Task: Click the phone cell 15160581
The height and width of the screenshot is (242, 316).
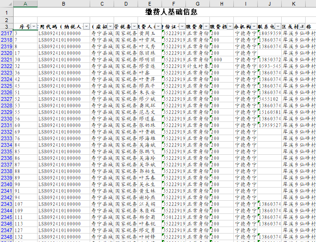Action: 270,112
